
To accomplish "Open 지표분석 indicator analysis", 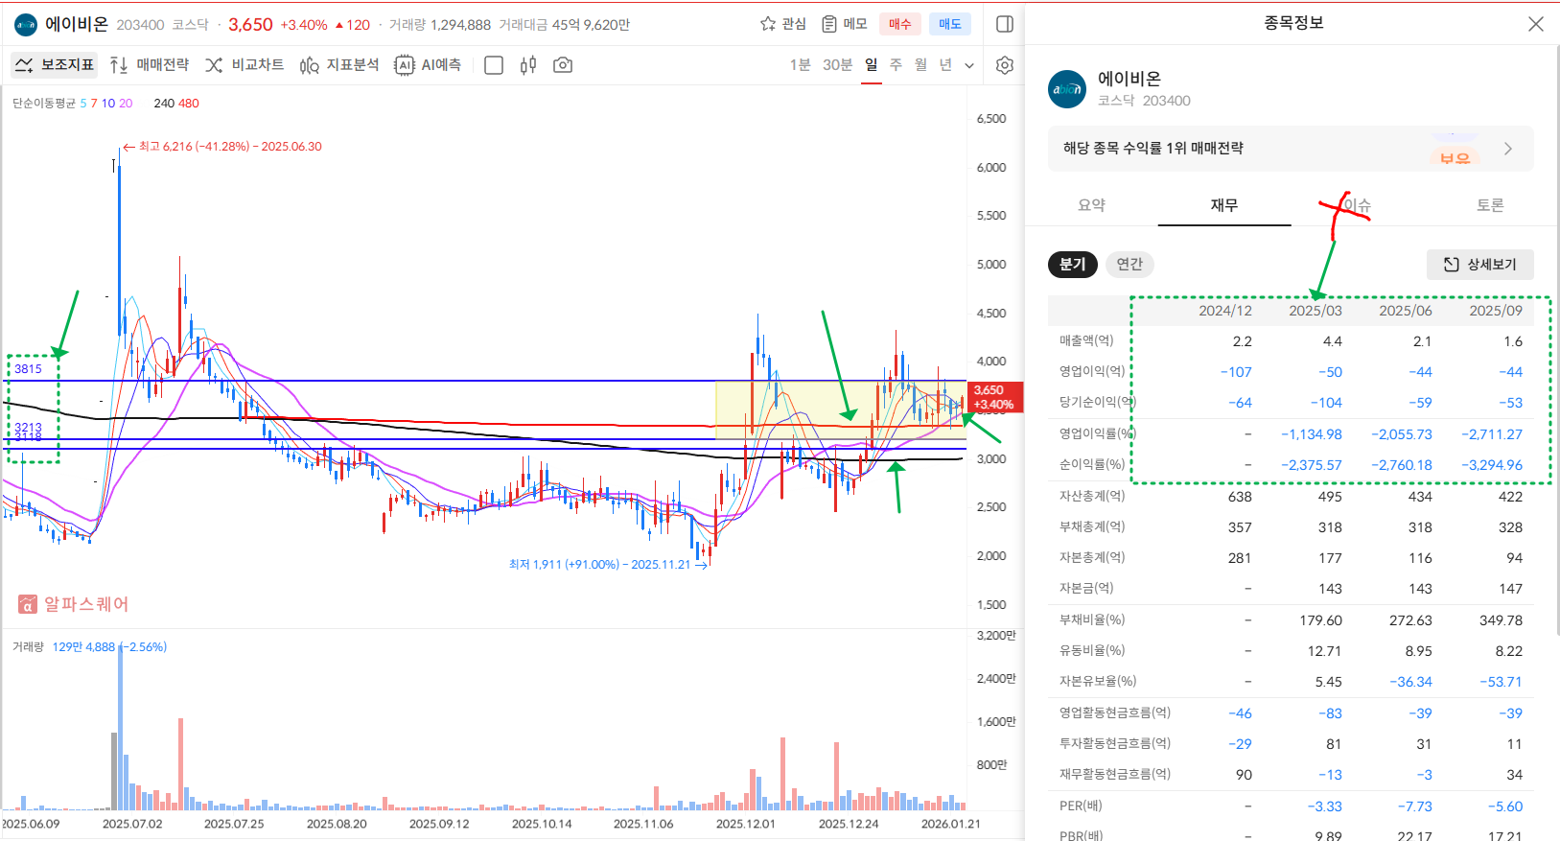I will coord(339,65).
